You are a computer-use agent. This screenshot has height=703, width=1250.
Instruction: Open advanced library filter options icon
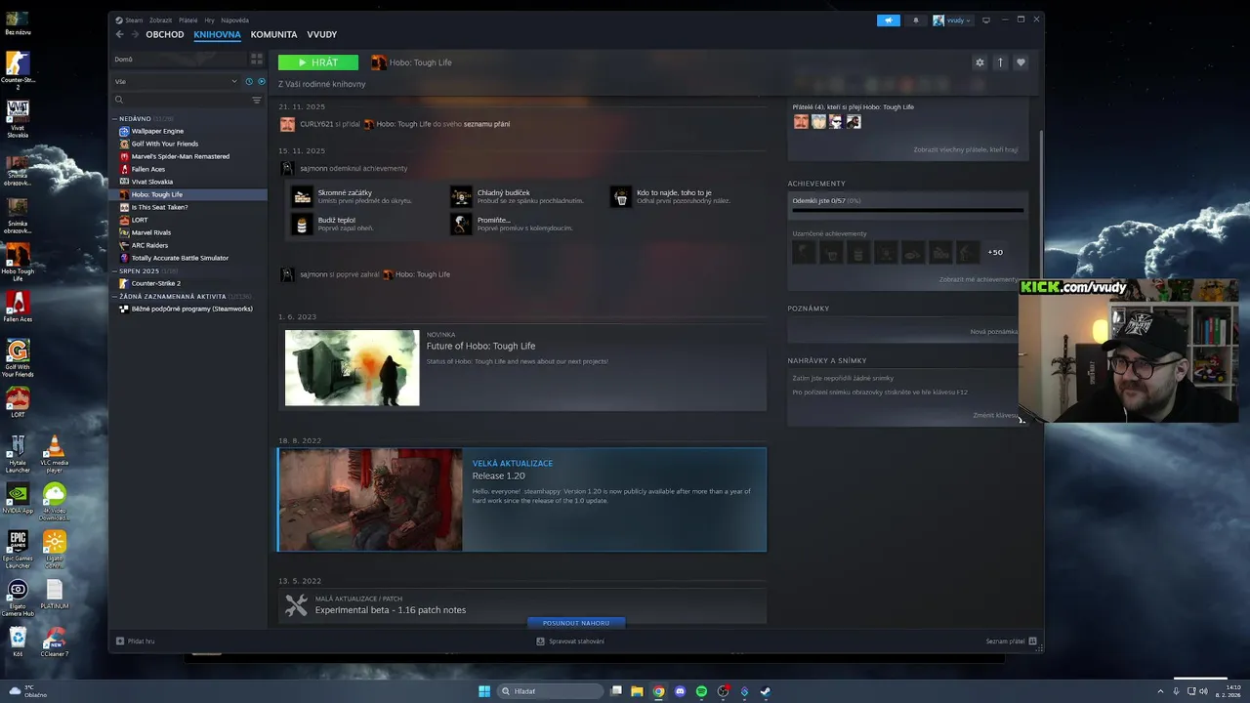[x=257, y=100]
